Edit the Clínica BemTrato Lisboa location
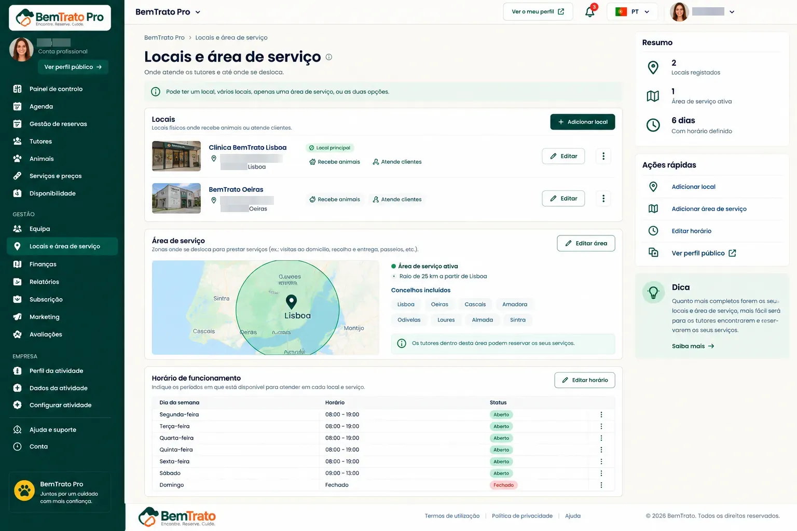The height and width of the screenshot is (531, 797). coord(563,156)
